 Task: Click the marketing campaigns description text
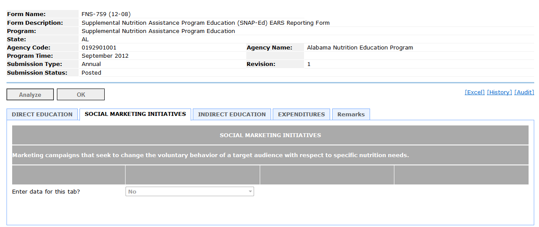(x=211, y=155)
